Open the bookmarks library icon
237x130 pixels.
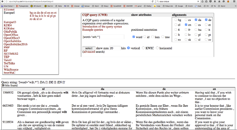(x=207, y=1)
